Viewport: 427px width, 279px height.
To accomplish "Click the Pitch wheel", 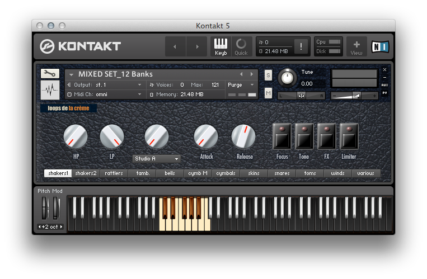I will coord(45,208).
